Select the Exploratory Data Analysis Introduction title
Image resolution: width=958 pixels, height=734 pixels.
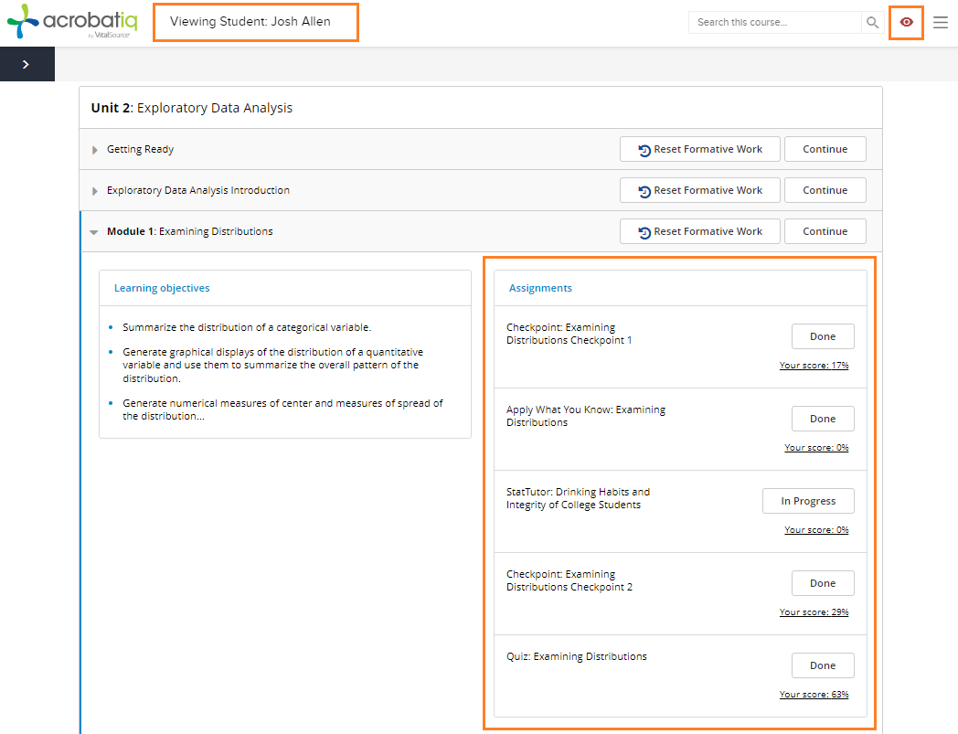(198, 190)
